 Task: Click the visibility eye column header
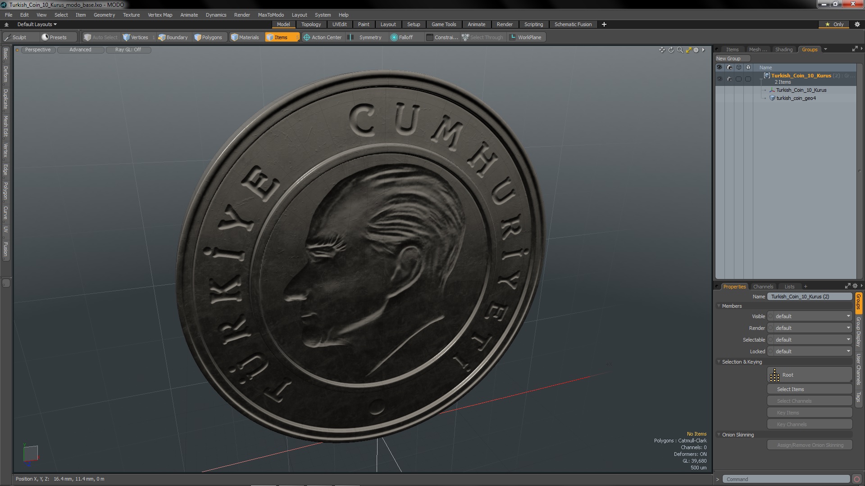(719, 67)
